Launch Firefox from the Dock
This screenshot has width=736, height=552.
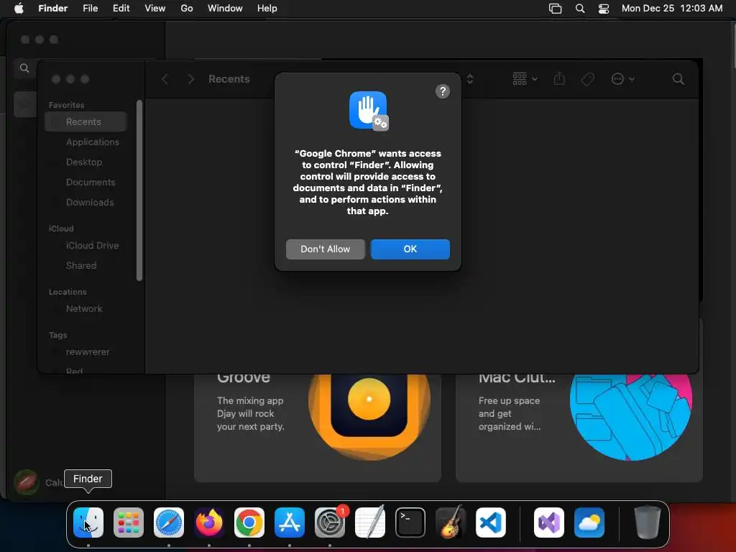tap(209, 523)
